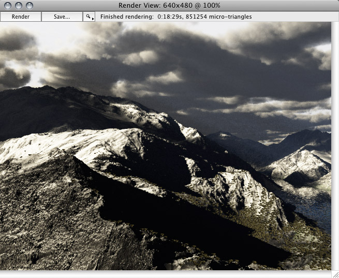Open the magnifier zoom dropdown
Image resolution: width=339 pixels, height=278 pixels.
pos(89,17)
